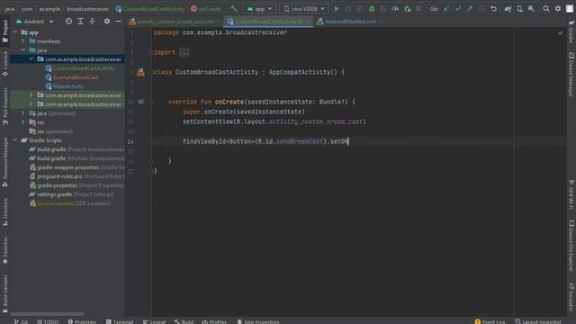This screenshot has height=324, width=576.
Task: Toggle the Device Manager right sidebar tab
Action: (x=571, y=75)
